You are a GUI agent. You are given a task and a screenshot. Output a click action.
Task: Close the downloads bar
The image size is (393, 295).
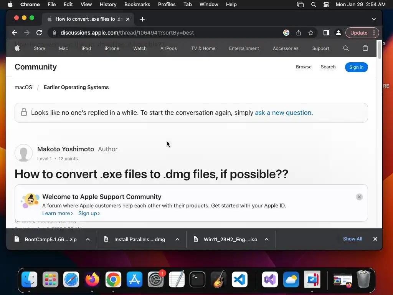coord(375,239)
